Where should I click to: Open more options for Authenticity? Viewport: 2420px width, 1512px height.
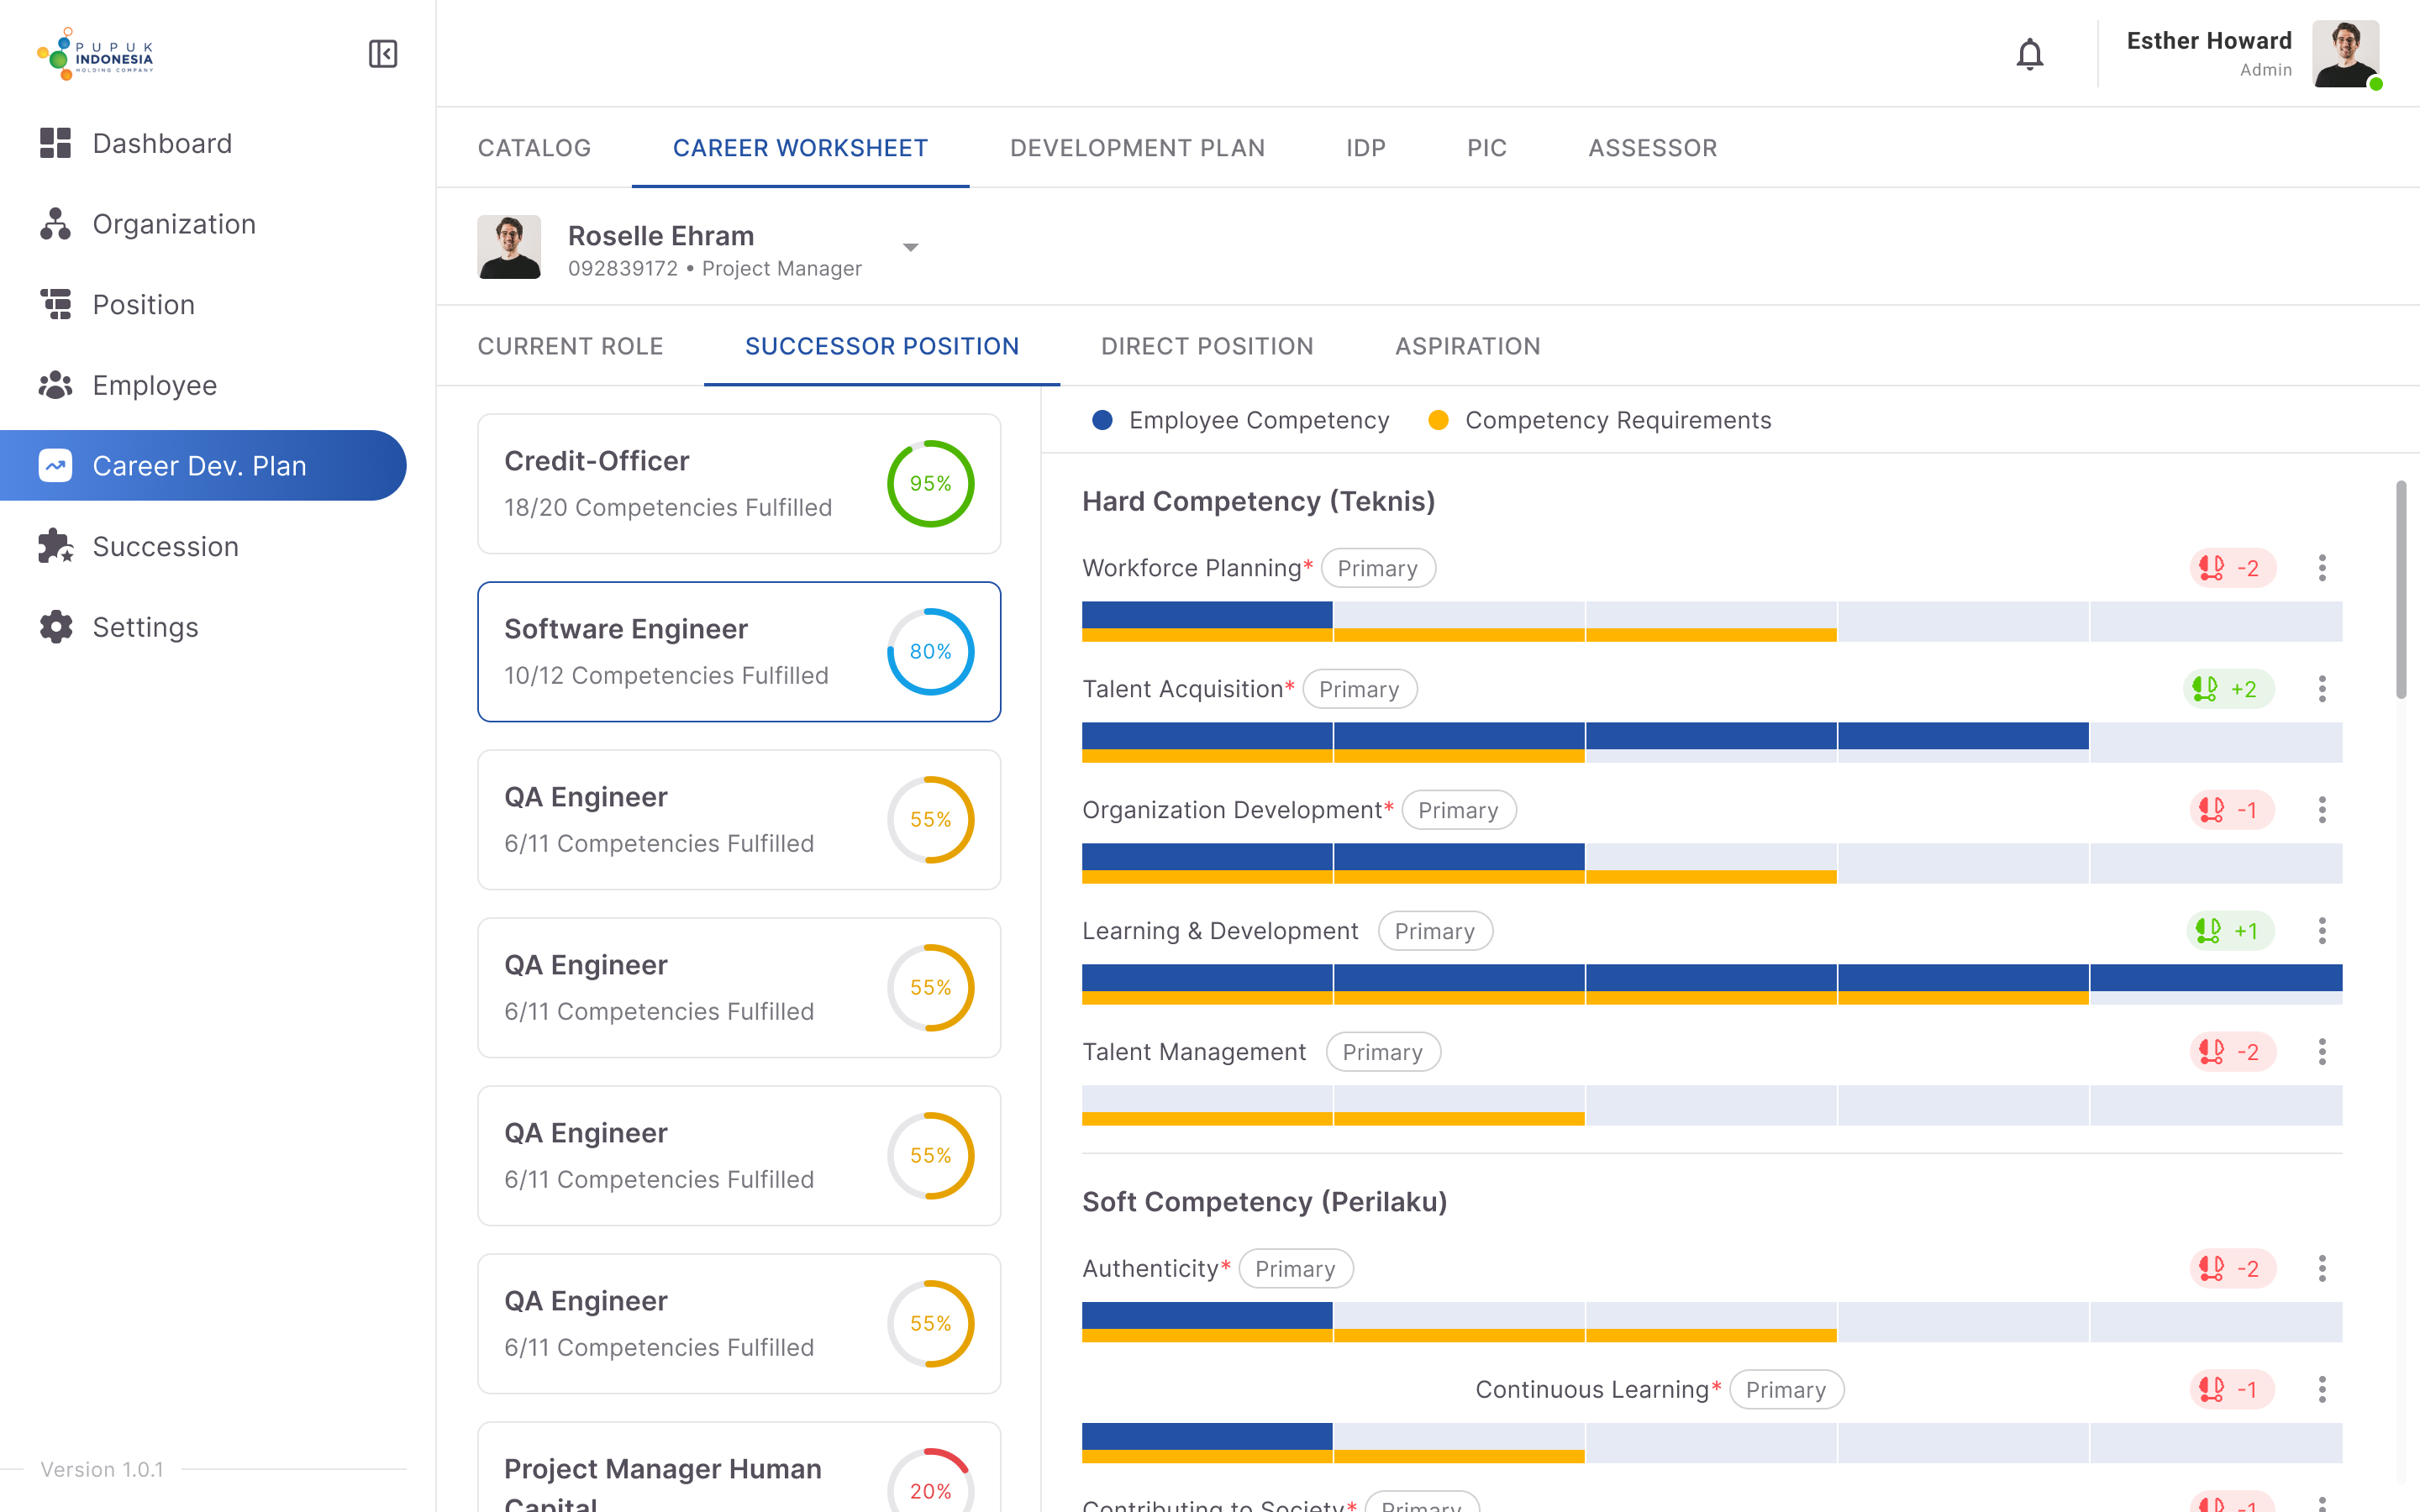point(2322,1269)
